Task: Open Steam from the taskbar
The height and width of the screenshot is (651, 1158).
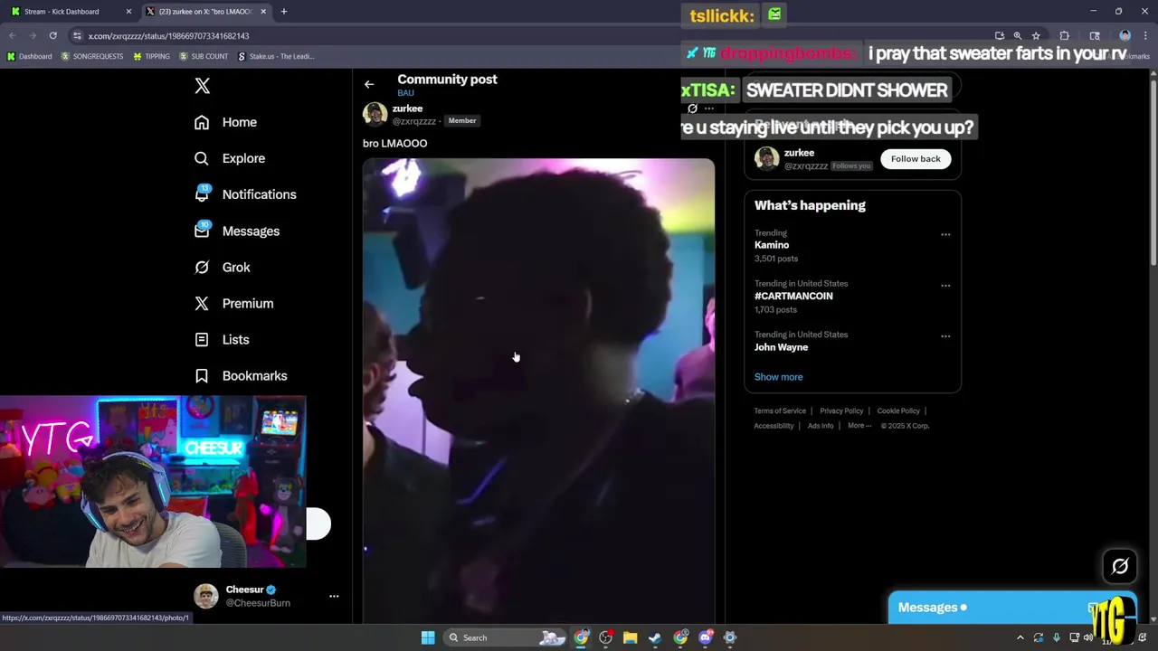Action: (655, 637)
